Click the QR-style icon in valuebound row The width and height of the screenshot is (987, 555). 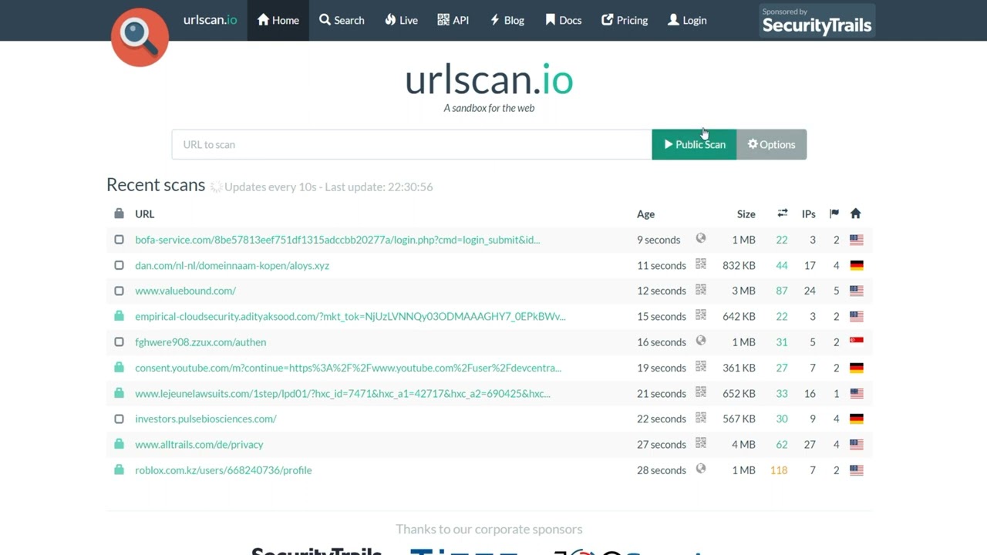point(701,289)
